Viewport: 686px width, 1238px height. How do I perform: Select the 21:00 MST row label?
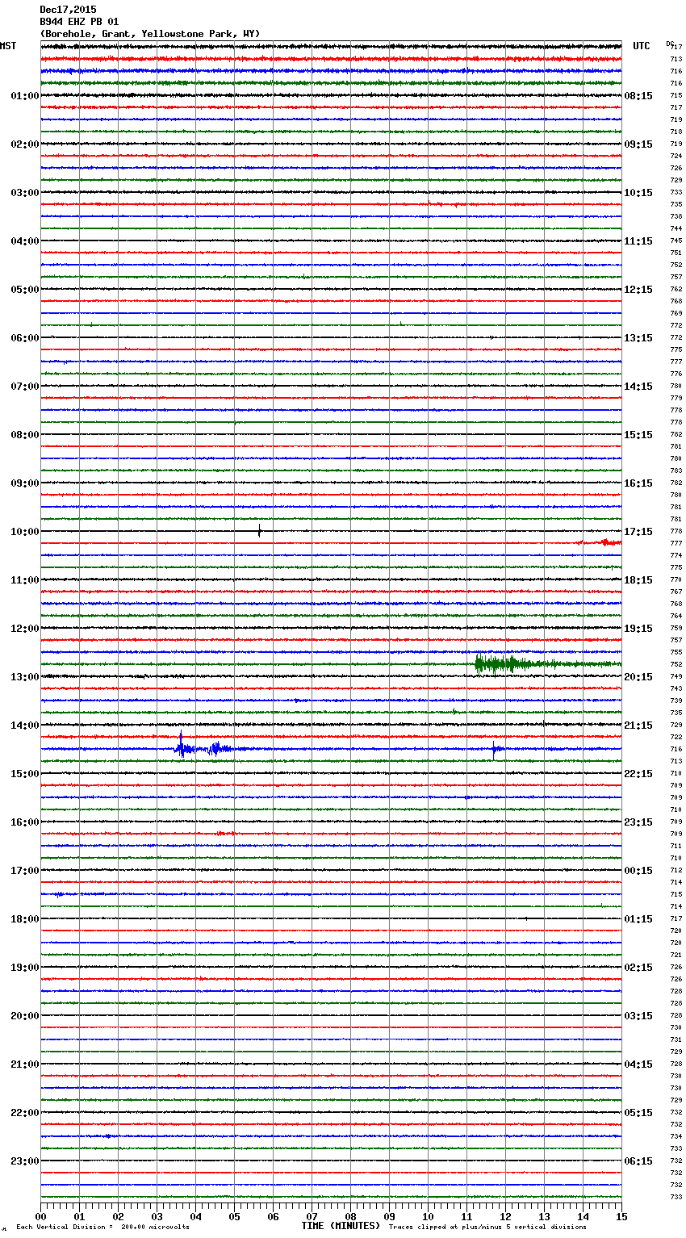(25, 1064)
